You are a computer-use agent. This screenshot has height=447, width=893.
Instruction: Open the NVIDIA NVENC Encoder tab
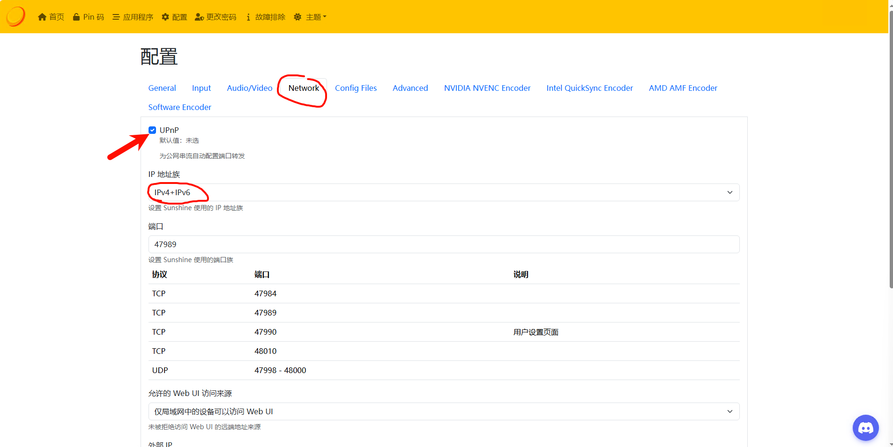[x=487, y=88]
